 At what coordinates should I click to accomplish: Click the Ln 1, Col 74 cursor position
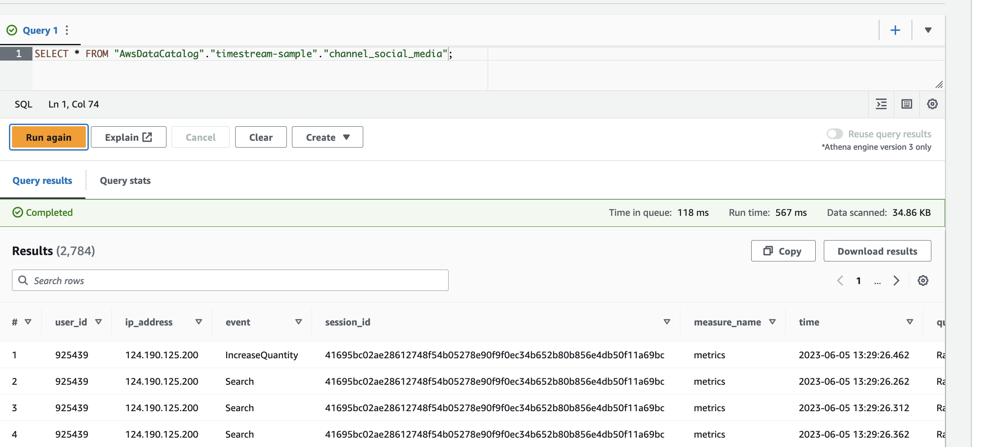[x=73, y=104]
